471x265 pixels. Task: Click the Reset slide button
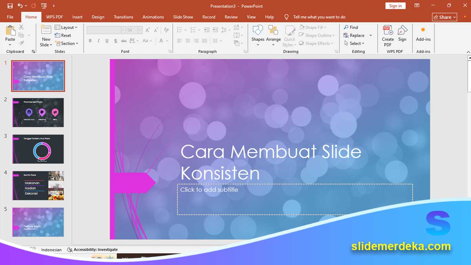click(63, 35)
